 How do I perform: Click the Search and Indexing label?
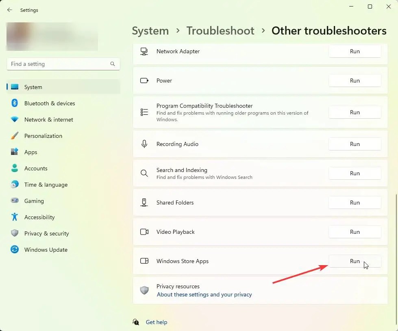pos(182,170)
